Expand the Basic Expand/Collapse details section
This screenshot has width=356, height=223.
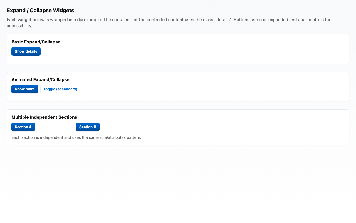pyautogui.click(x=26, y=51)
